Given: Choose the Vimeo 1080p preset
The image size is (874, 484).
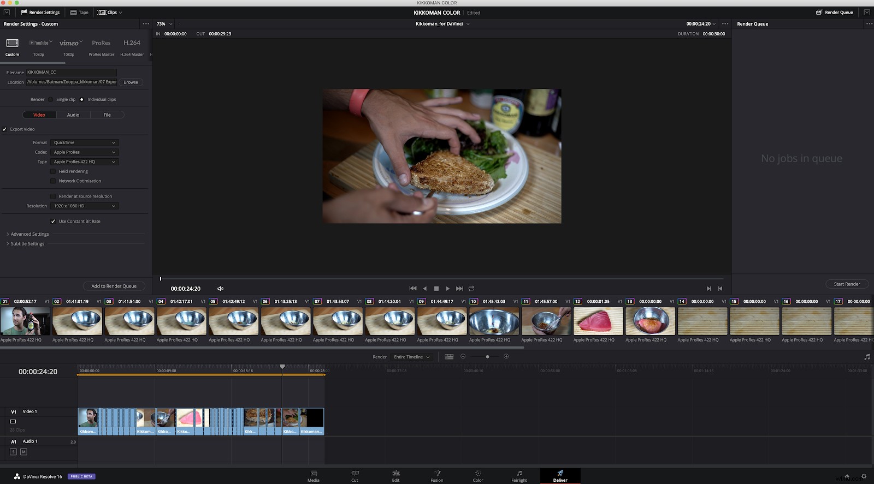Looking at the screenshot, I should click(69, 43).
